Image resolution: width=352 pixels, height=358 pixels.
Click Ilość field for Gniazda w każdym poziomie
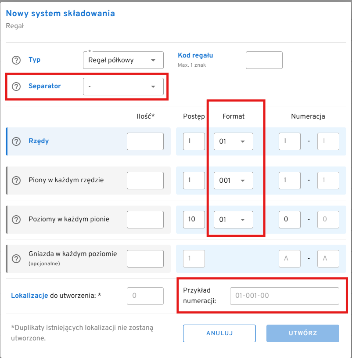click(145, 258)
